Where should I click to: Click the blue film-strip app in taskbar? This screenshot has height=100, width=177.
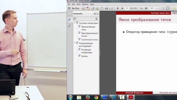point(105,97)
